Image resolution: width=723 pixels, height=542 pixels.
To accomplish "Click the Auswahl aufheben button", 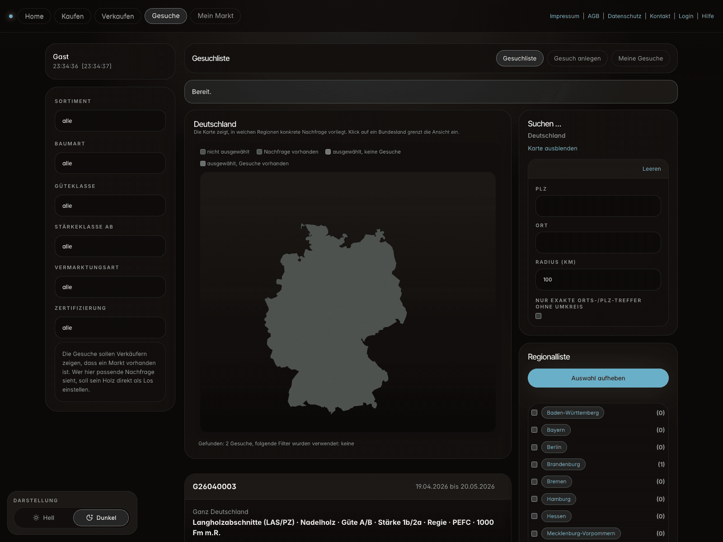I will pyautogui.click(x=598, y=378).
